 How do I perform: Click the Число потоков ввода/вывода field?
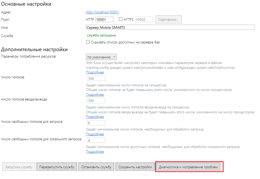point(96,100)
